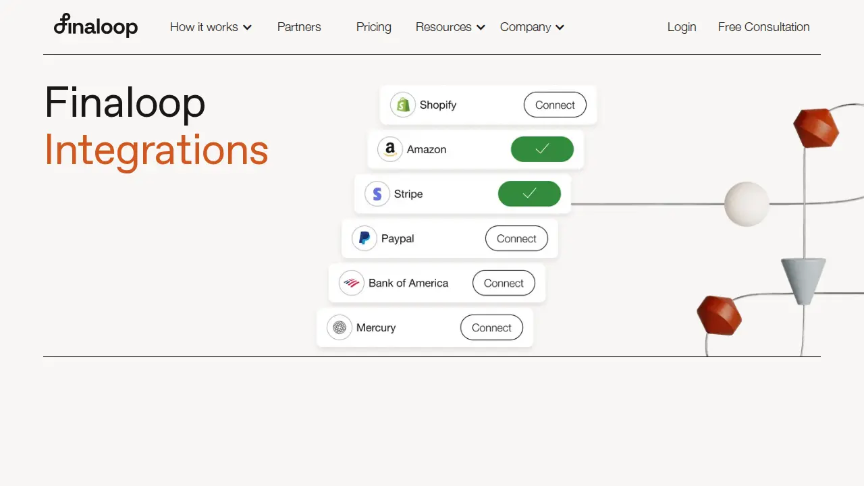This screenshot has height=486, width=864.
Task: Click the Paypal integration name
Action: [398, 238]
